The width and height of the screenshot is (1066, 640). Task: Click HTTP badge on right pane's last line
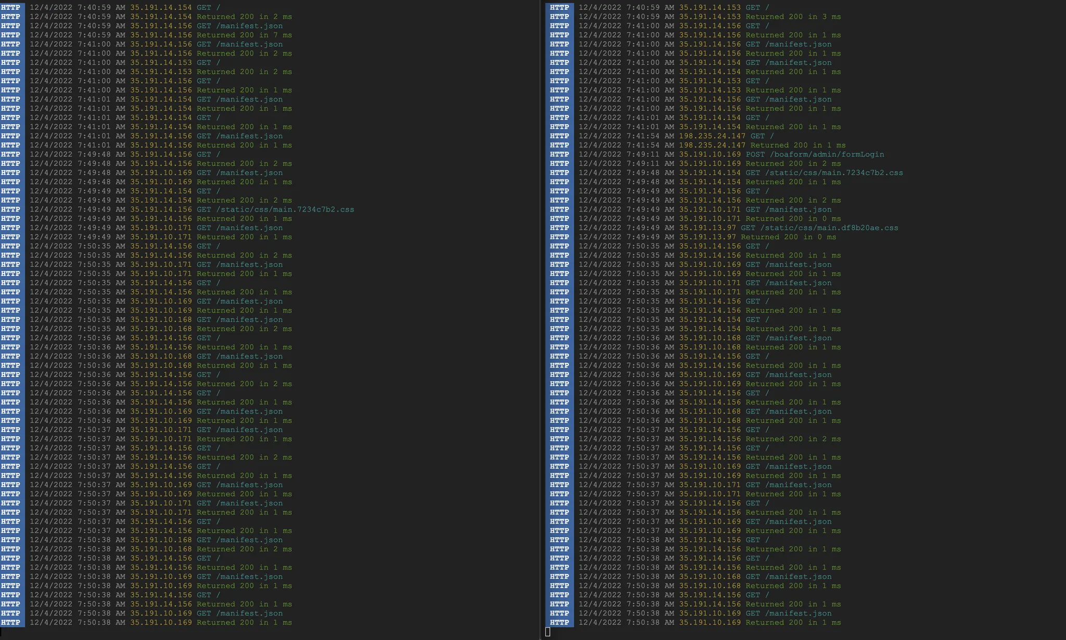(560, 623)
